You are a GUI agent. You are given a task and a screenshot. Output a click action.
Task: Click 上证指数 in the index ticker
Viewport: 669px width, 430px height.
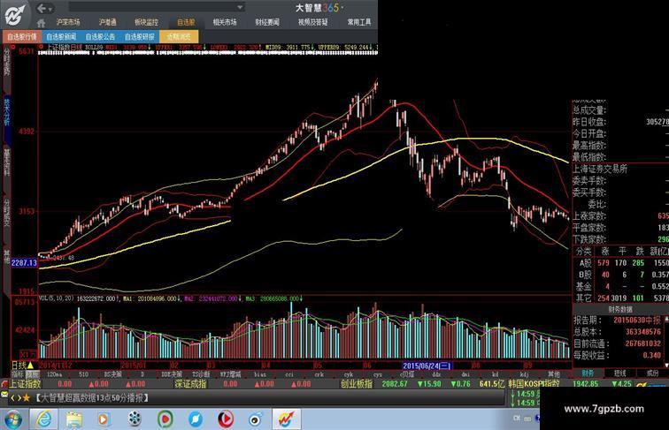pyautogui.click(x=25, y=384)
